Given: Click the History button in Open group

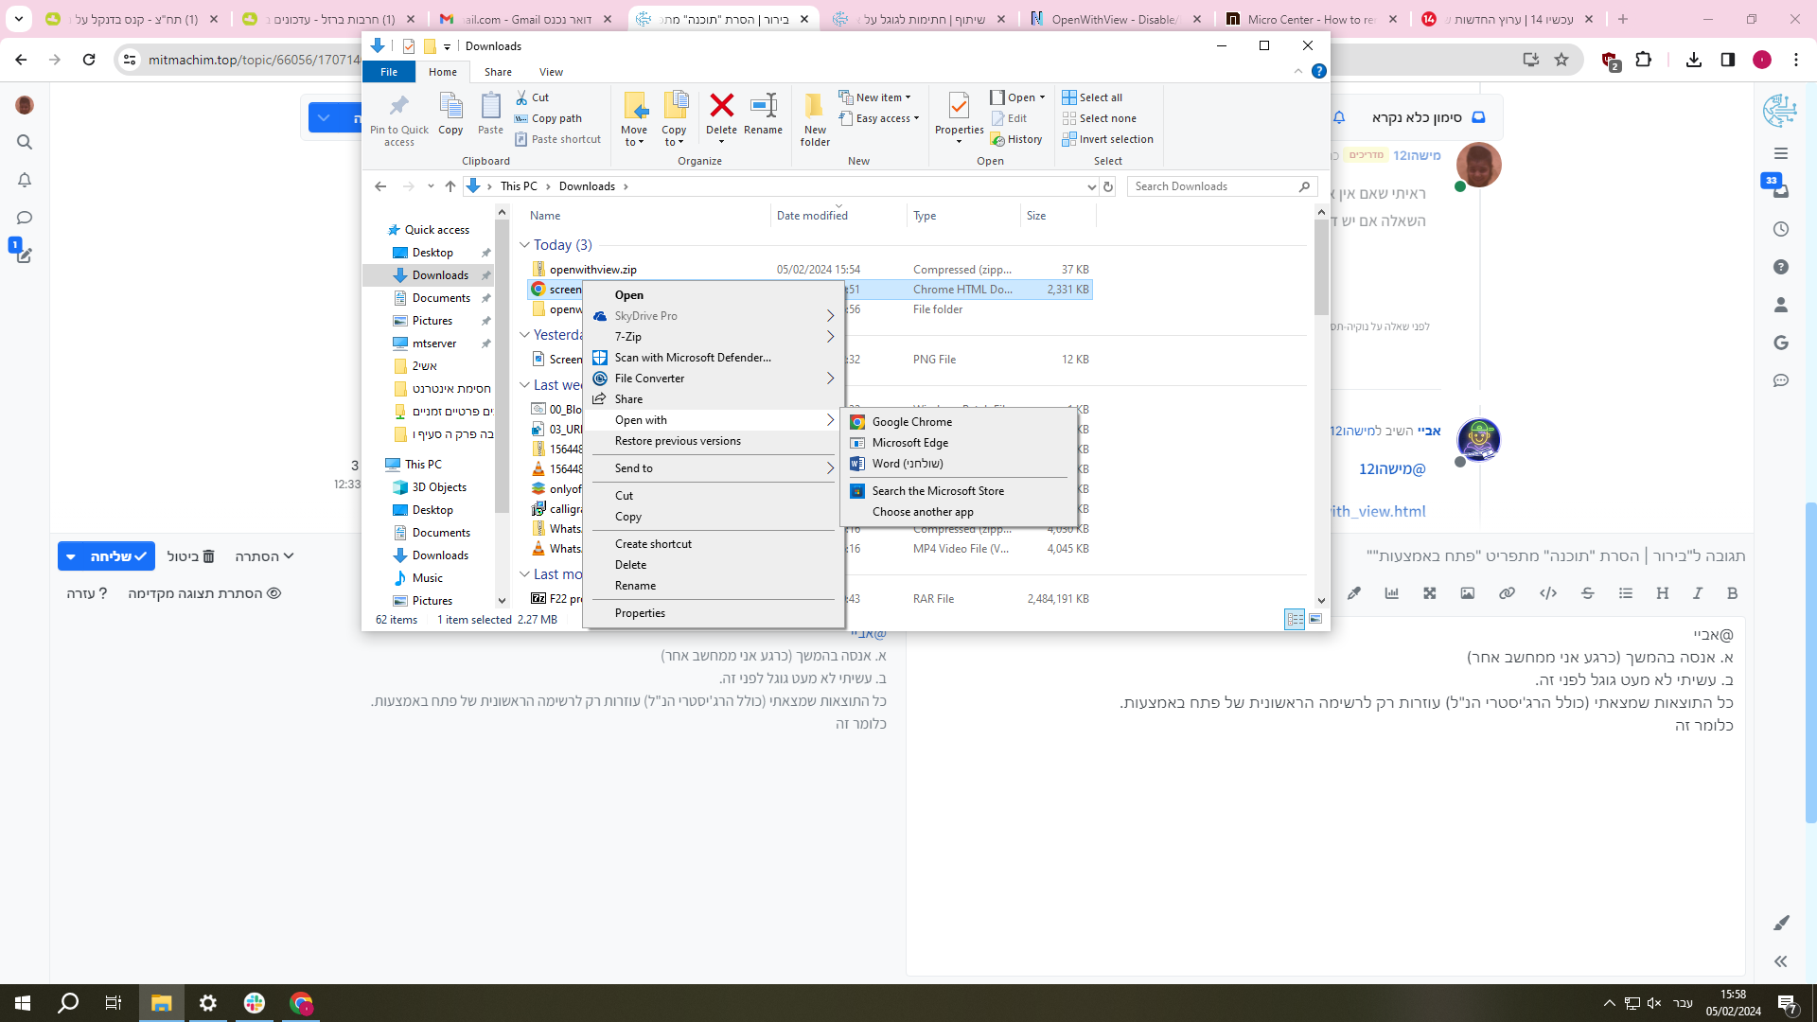Looking at the screenshot, I should pos(1016,139).
